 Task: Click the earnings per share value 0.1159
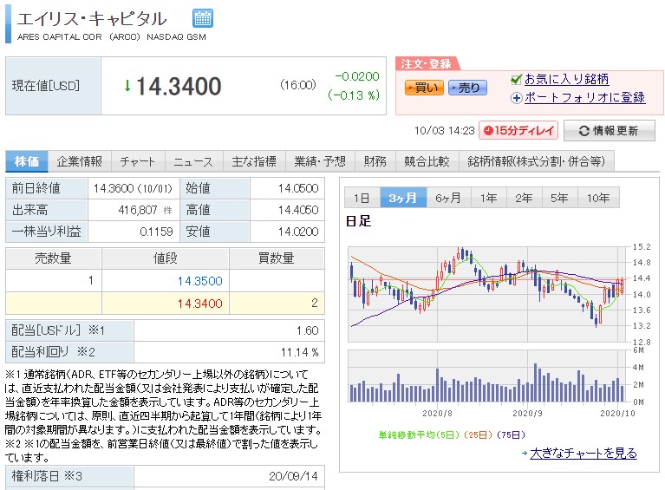156,232
